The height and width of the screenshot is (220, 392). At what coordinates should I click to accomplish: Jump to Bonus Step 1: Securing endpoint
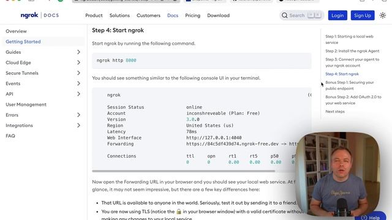coord(350,86)
